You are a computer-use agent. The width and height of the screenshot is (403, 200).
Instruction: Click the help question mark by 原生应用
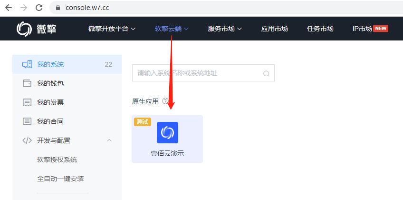pos(165,101)
